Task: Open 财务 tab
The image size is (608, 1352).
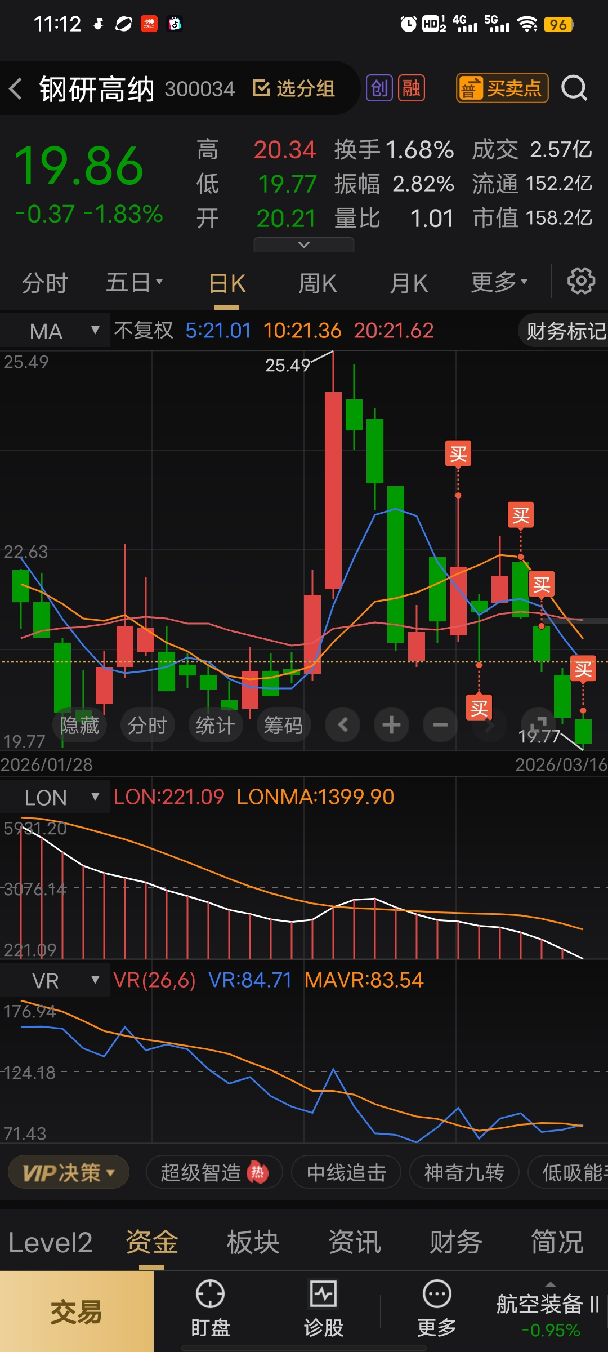Action: coord(456,1242)
